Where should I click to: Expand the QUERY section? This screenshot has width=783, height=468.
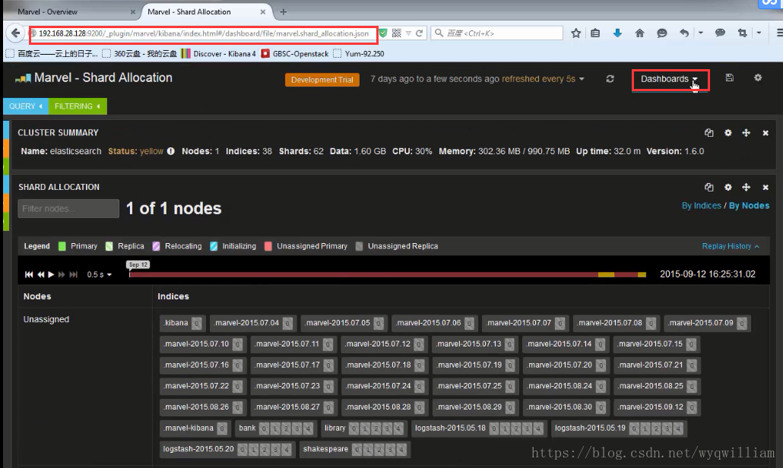(26, 106)
